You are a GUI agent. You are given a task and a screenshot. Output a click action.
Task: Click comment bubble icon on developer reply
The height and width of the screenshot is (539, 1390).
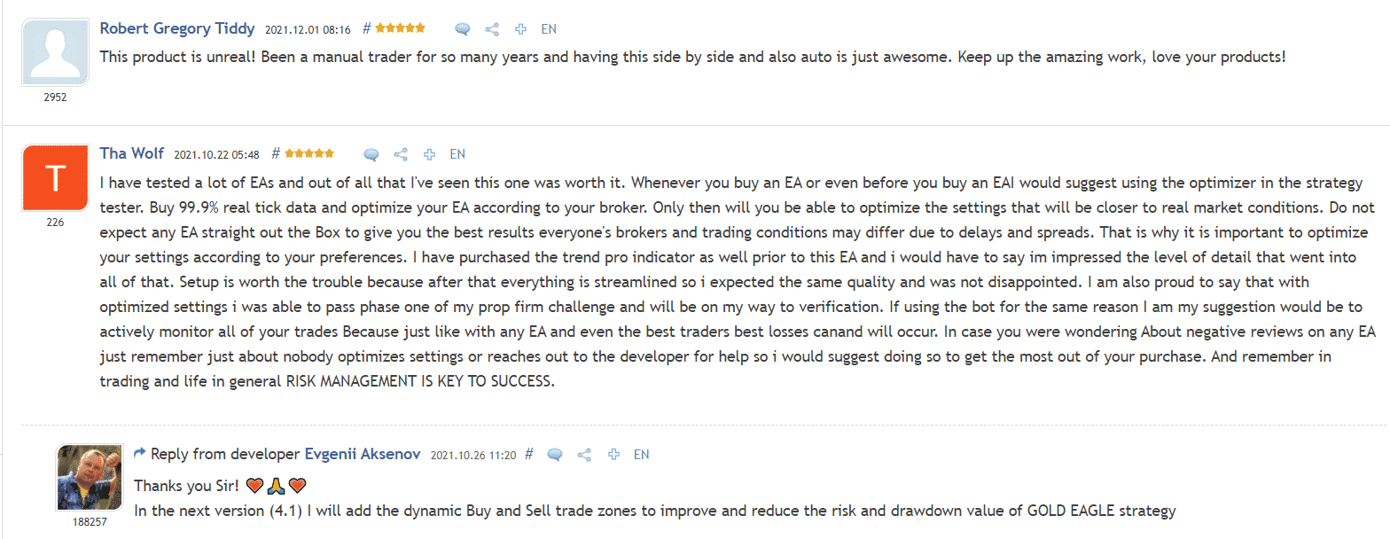(x=555, y=455)
